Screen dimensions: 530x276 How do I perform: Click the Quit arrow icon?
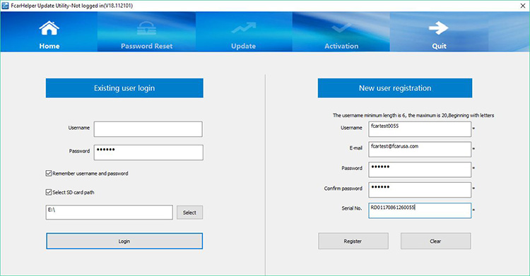tap(438, 28)
